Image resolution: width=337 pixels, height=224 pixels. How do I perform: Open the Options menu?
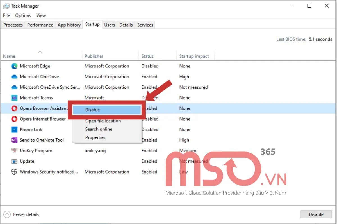[23, 15]
